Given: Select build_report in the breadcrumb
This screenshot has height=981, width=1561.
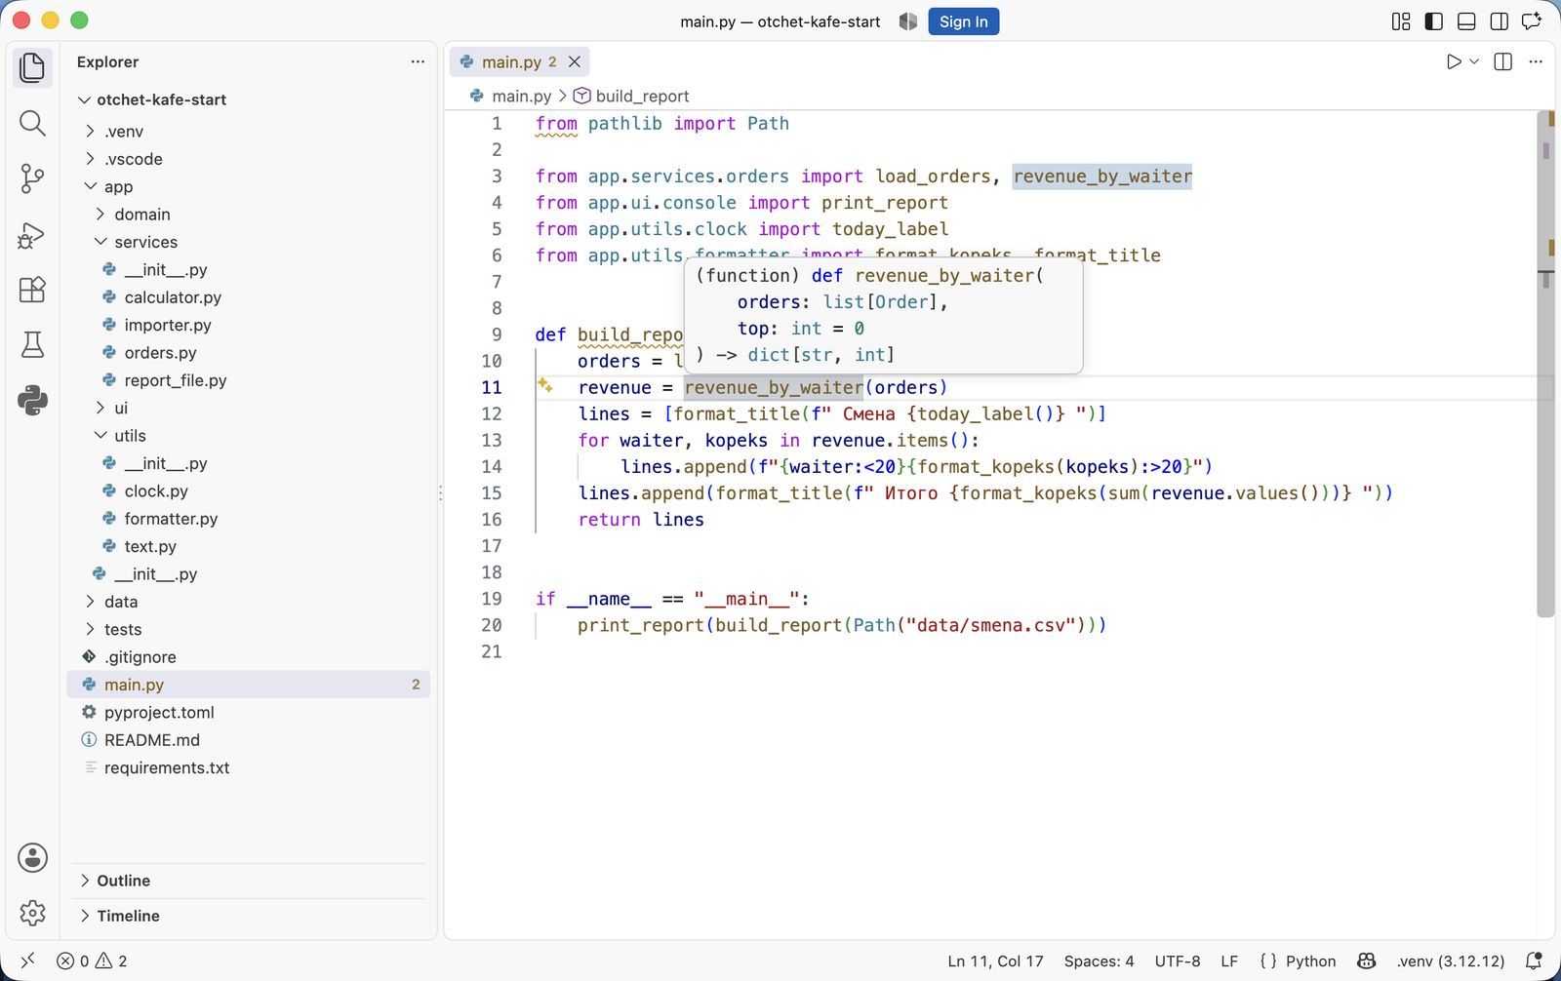Looking at the screenshot, I should 642,96.
